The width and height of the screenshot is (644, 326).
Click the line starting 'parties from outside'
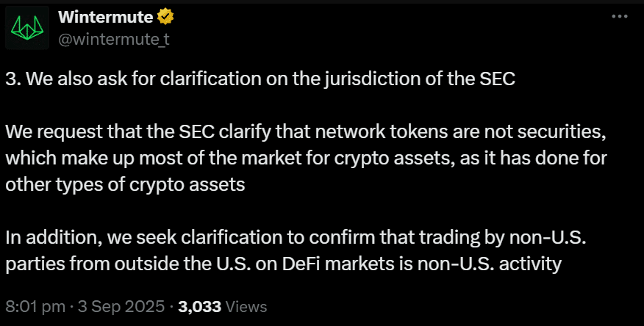[283, 264]
